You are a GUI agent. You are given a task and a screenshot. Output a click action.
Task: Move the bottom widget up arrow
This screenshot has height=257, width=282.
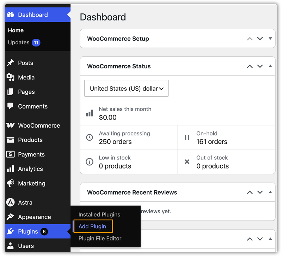(250, 239)
